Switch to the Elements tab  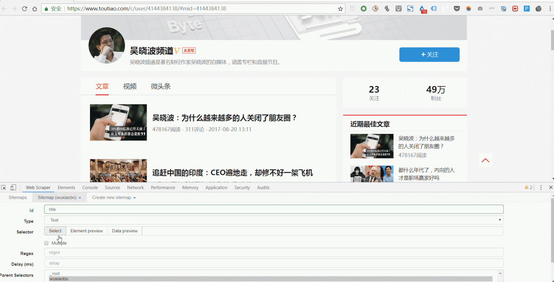(x=66, y=187)
